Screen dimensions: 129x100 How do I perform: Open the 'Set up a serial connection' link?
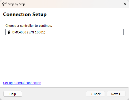pyautogui.click(x=22, y=83)
